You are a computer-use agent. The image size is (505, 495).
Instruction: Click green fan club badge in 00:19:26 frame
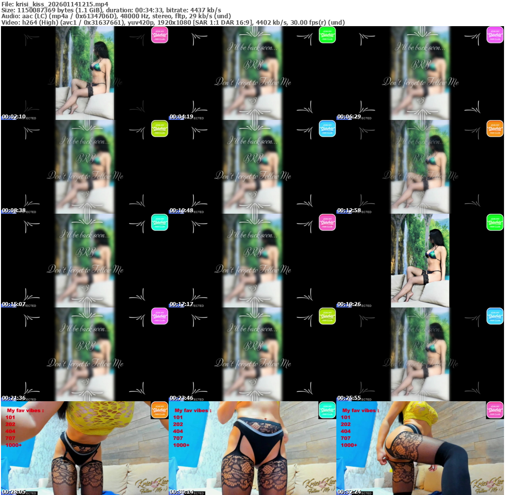(495, 223)
